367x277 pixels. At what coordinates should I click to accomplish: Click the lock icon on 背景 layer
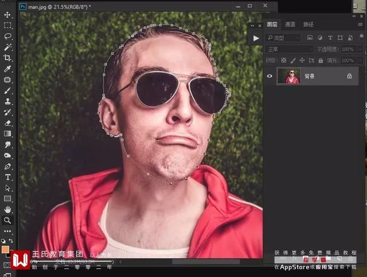pos(349,76)
